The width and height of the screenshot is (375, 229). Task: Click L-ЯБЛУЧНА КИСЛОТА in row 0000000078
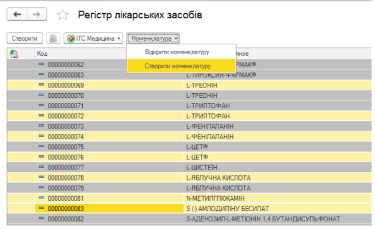coord(218,178)
